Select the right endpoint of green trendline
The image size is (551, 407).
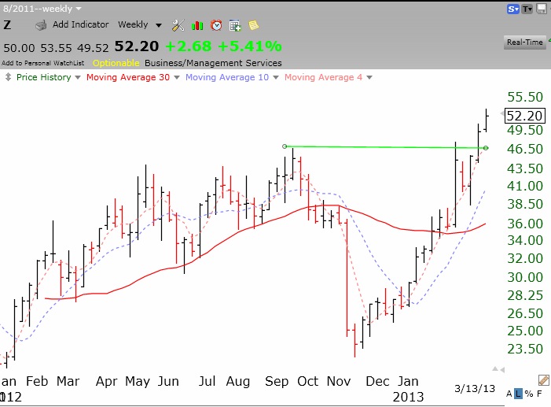(486, 148)
